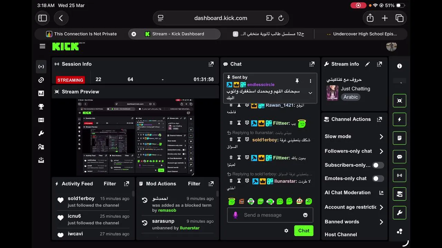Toggle the broadcast signal widget in right bar

(400, 175)
